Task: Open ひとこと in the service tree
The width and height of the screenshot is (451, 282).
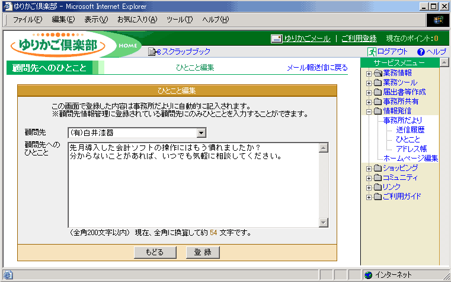Action: point(408,140)
